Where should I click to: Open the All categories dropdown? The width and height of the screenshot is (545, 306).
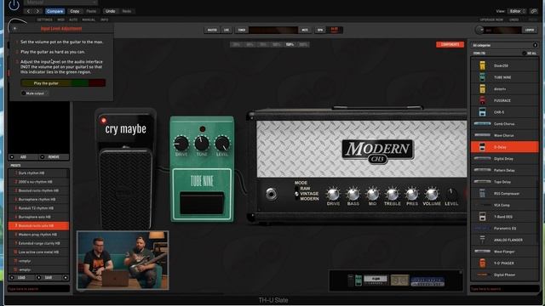[504, 45]
